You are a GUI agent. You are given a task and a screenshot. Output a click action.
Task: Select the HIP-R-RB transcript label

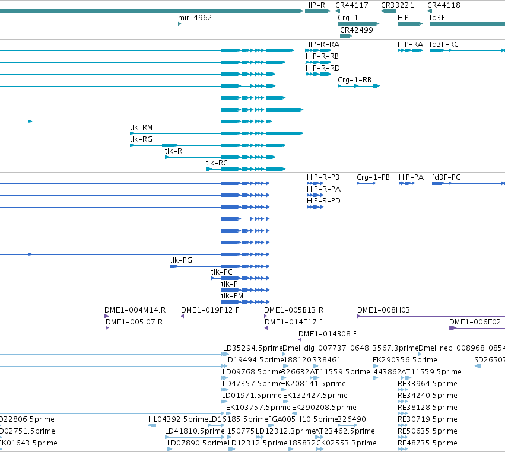(322, 56)
